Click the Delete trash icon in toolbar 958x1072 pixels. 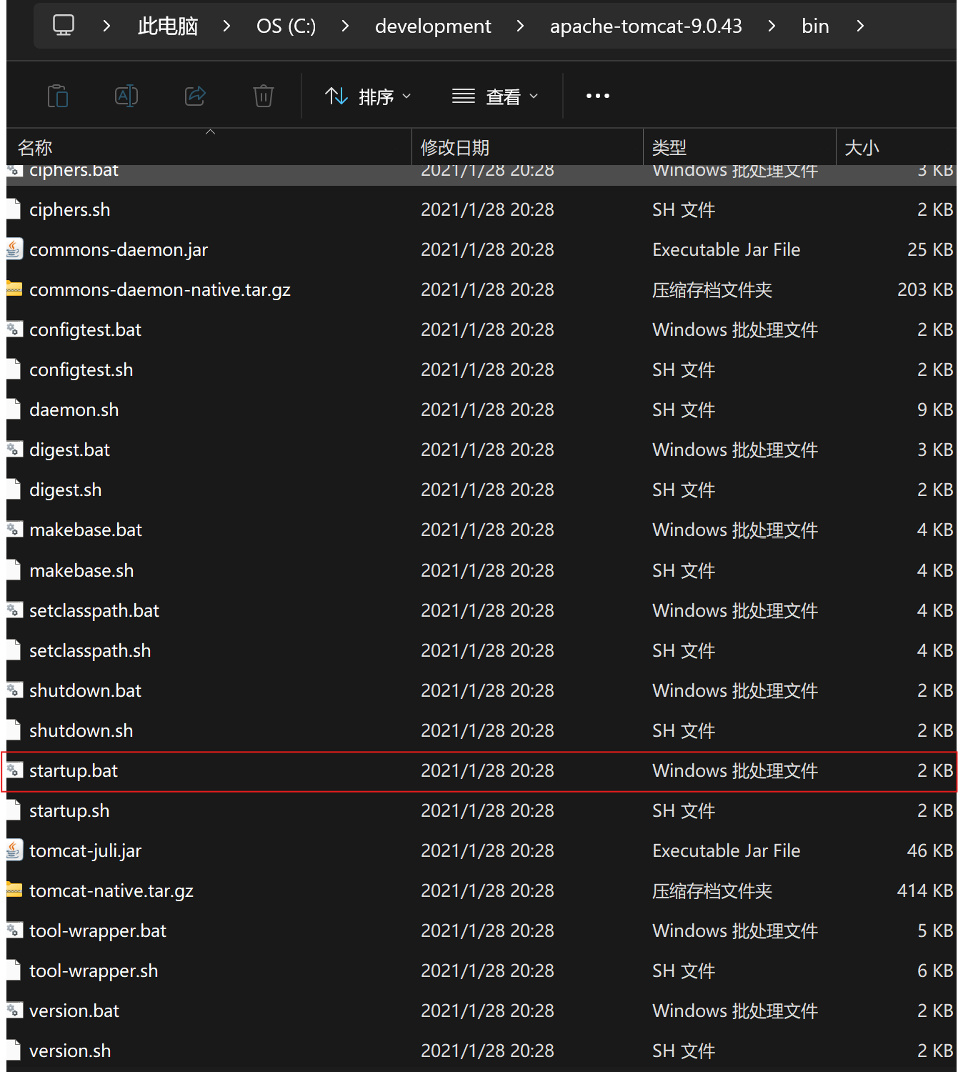[x=264, y=96]
